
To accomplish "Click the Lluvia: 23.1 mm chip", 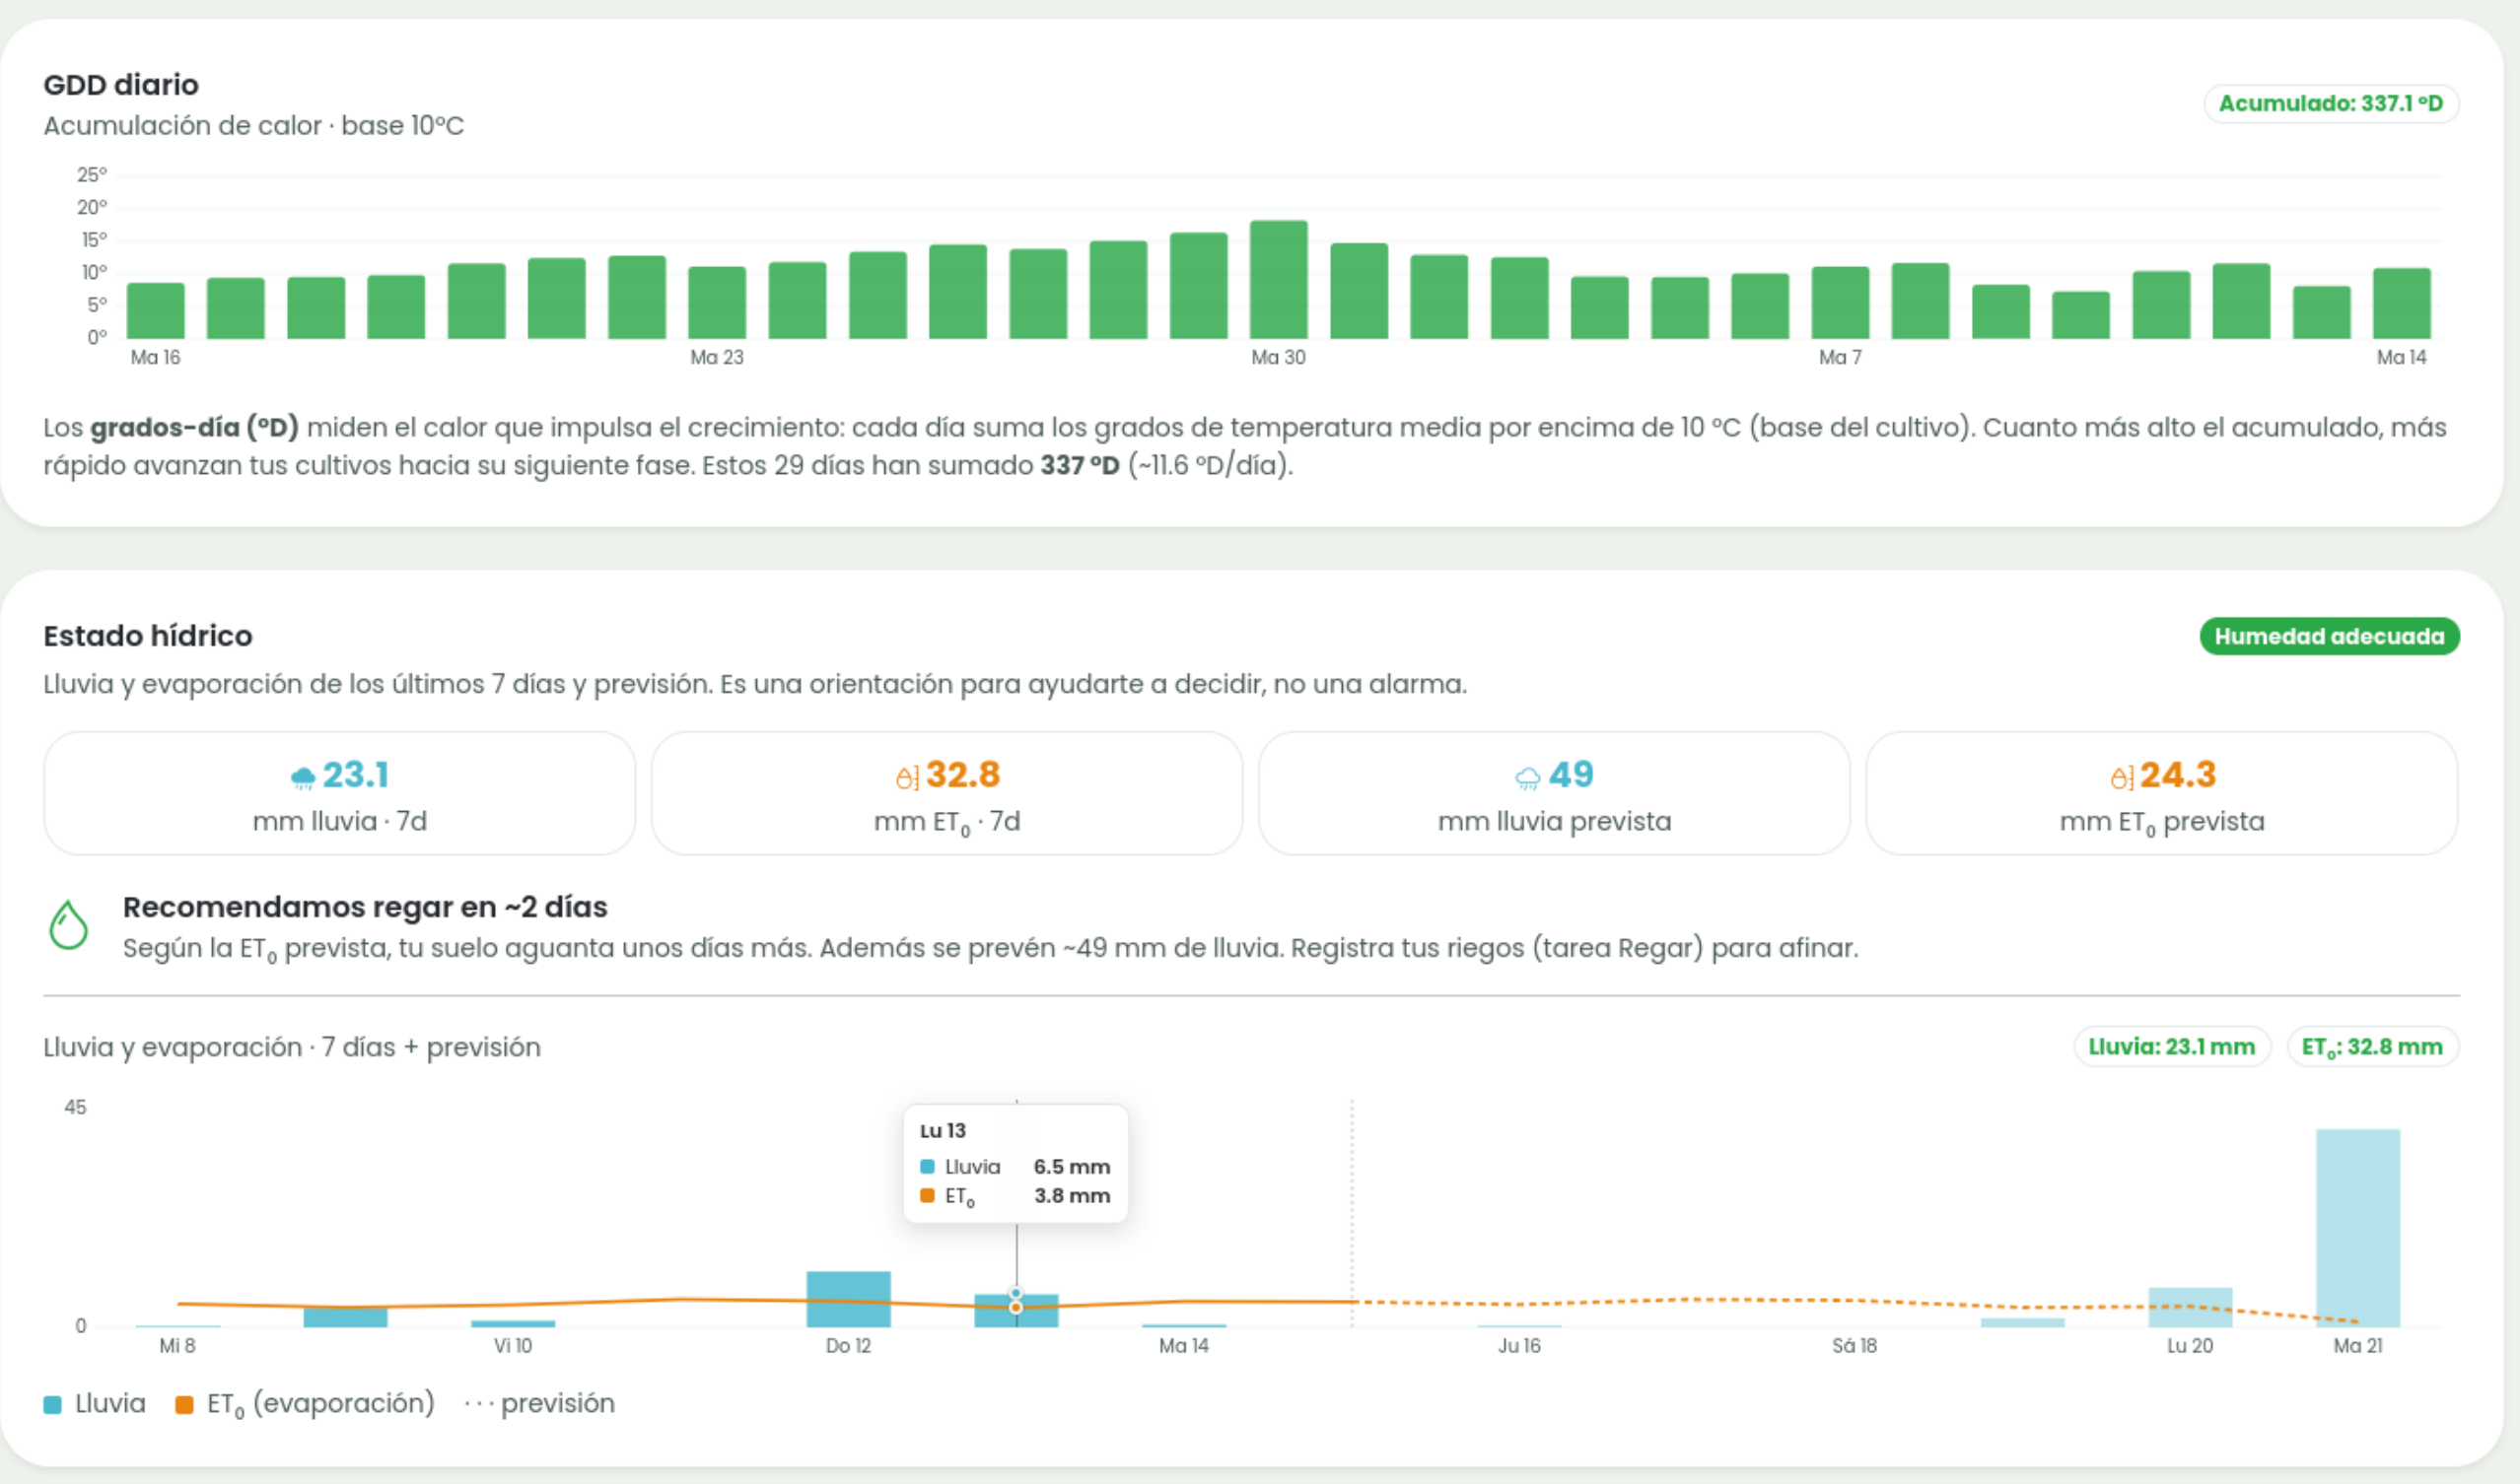I will [2172, 1047].
